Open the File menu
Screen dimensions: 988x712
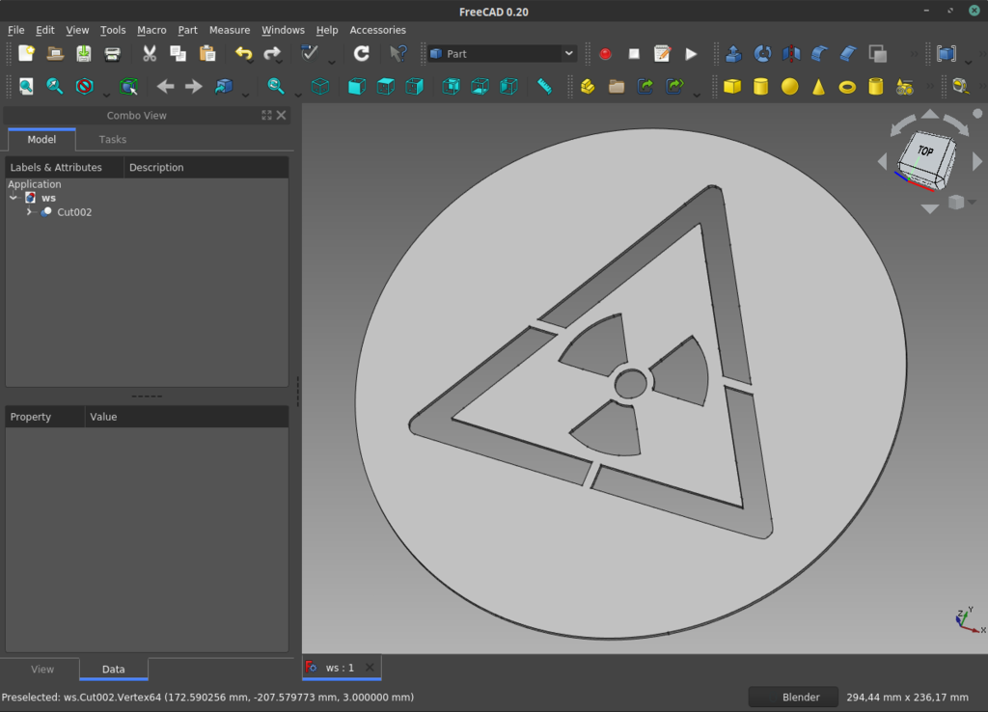click(15, 30)
